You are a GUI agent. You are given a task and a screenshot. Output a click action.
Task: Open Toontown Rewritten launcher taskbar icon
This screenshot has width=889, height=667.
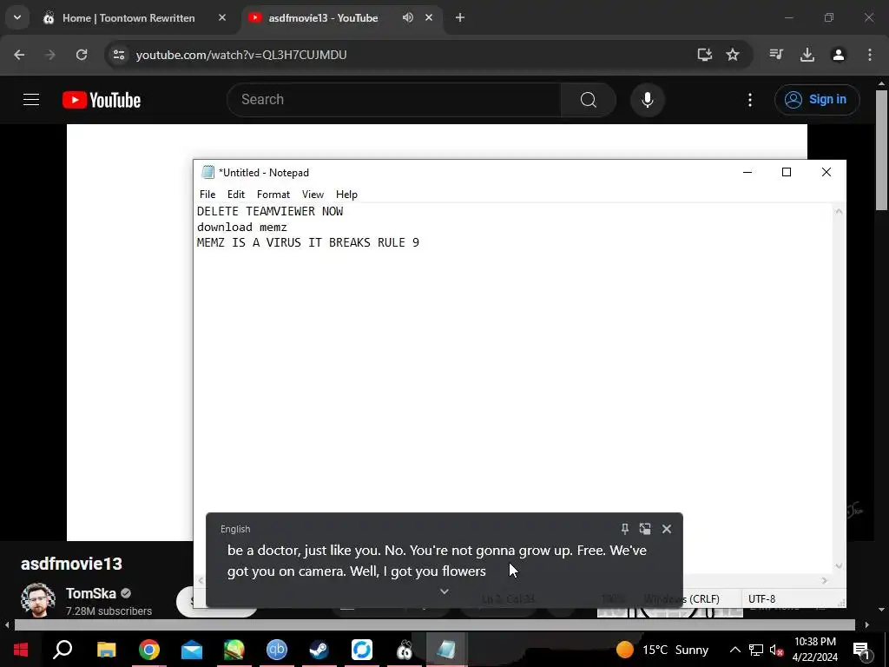pos(405,650)
